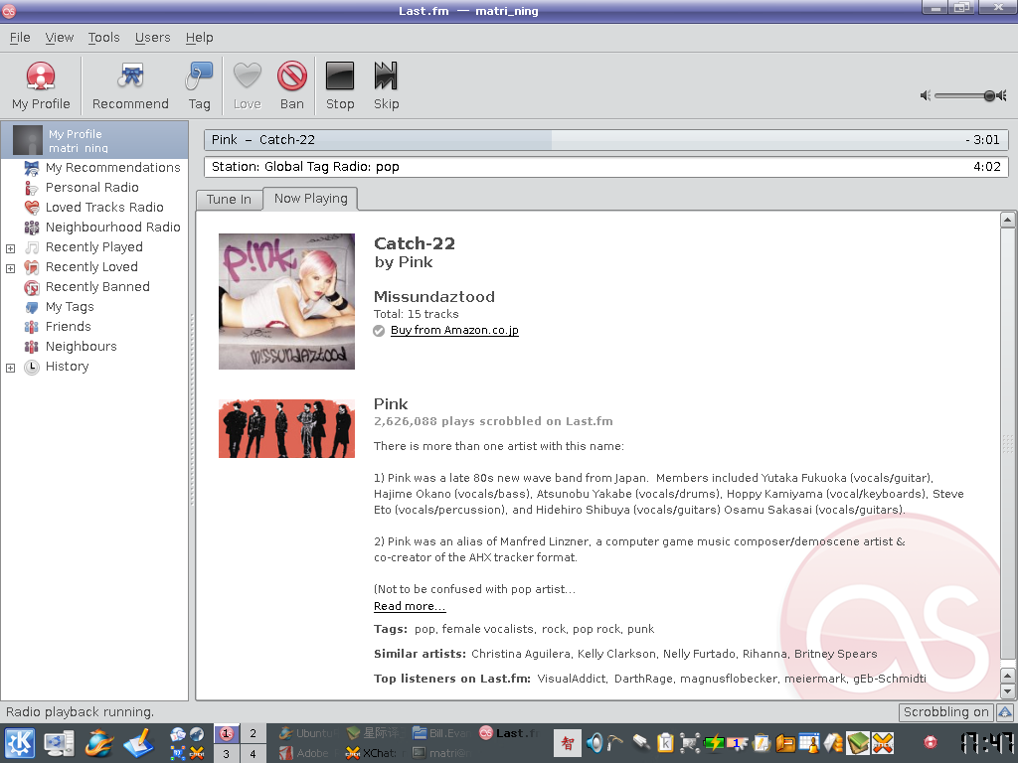
Task: Click the Recommend toolbar icon
Action: (x=130, y=86)
